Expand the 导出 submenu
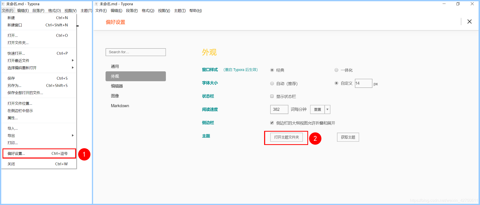 tap(39, 136)
